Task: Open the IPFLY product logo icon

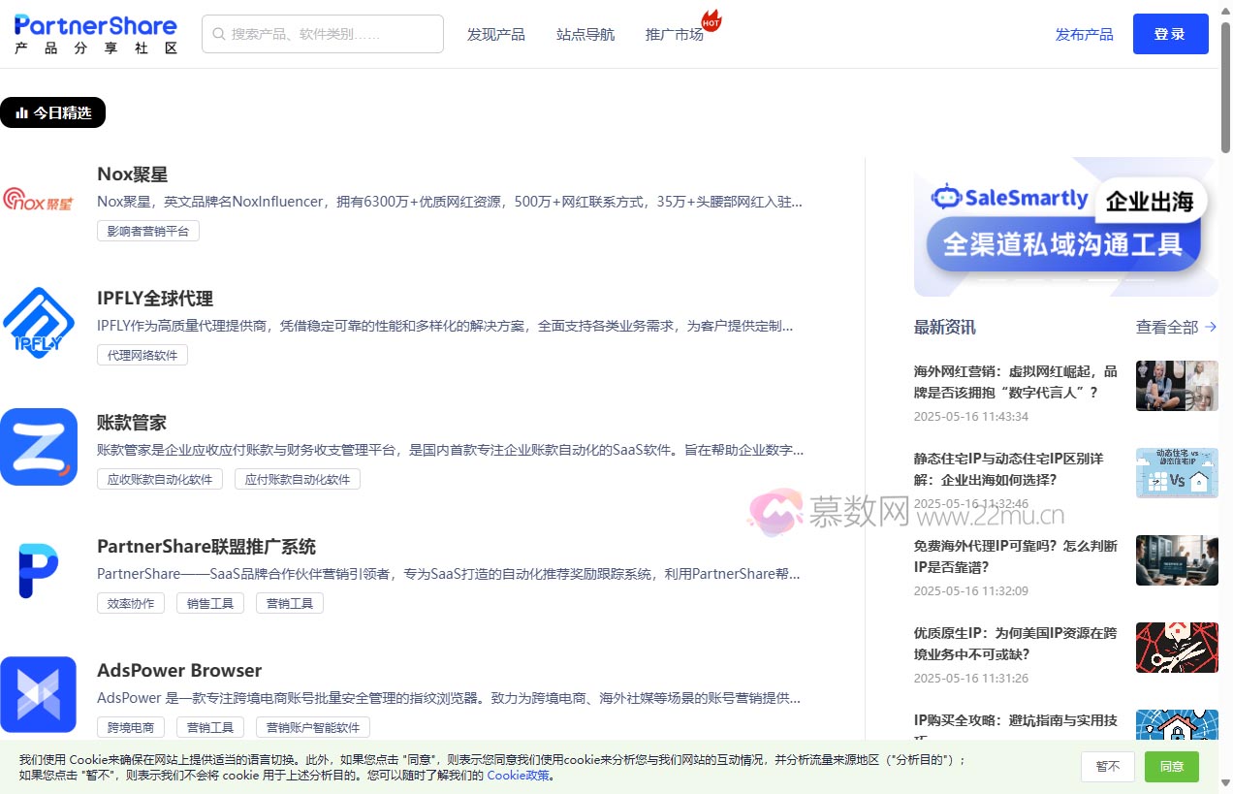Action: tap(39, 324)
